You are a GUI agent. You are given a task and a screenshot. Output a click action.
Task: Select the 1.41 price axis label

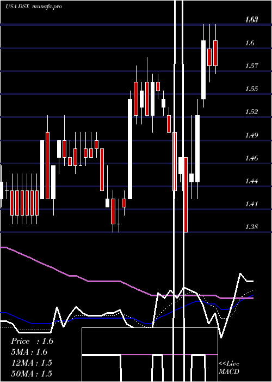[x=251, y=204]
